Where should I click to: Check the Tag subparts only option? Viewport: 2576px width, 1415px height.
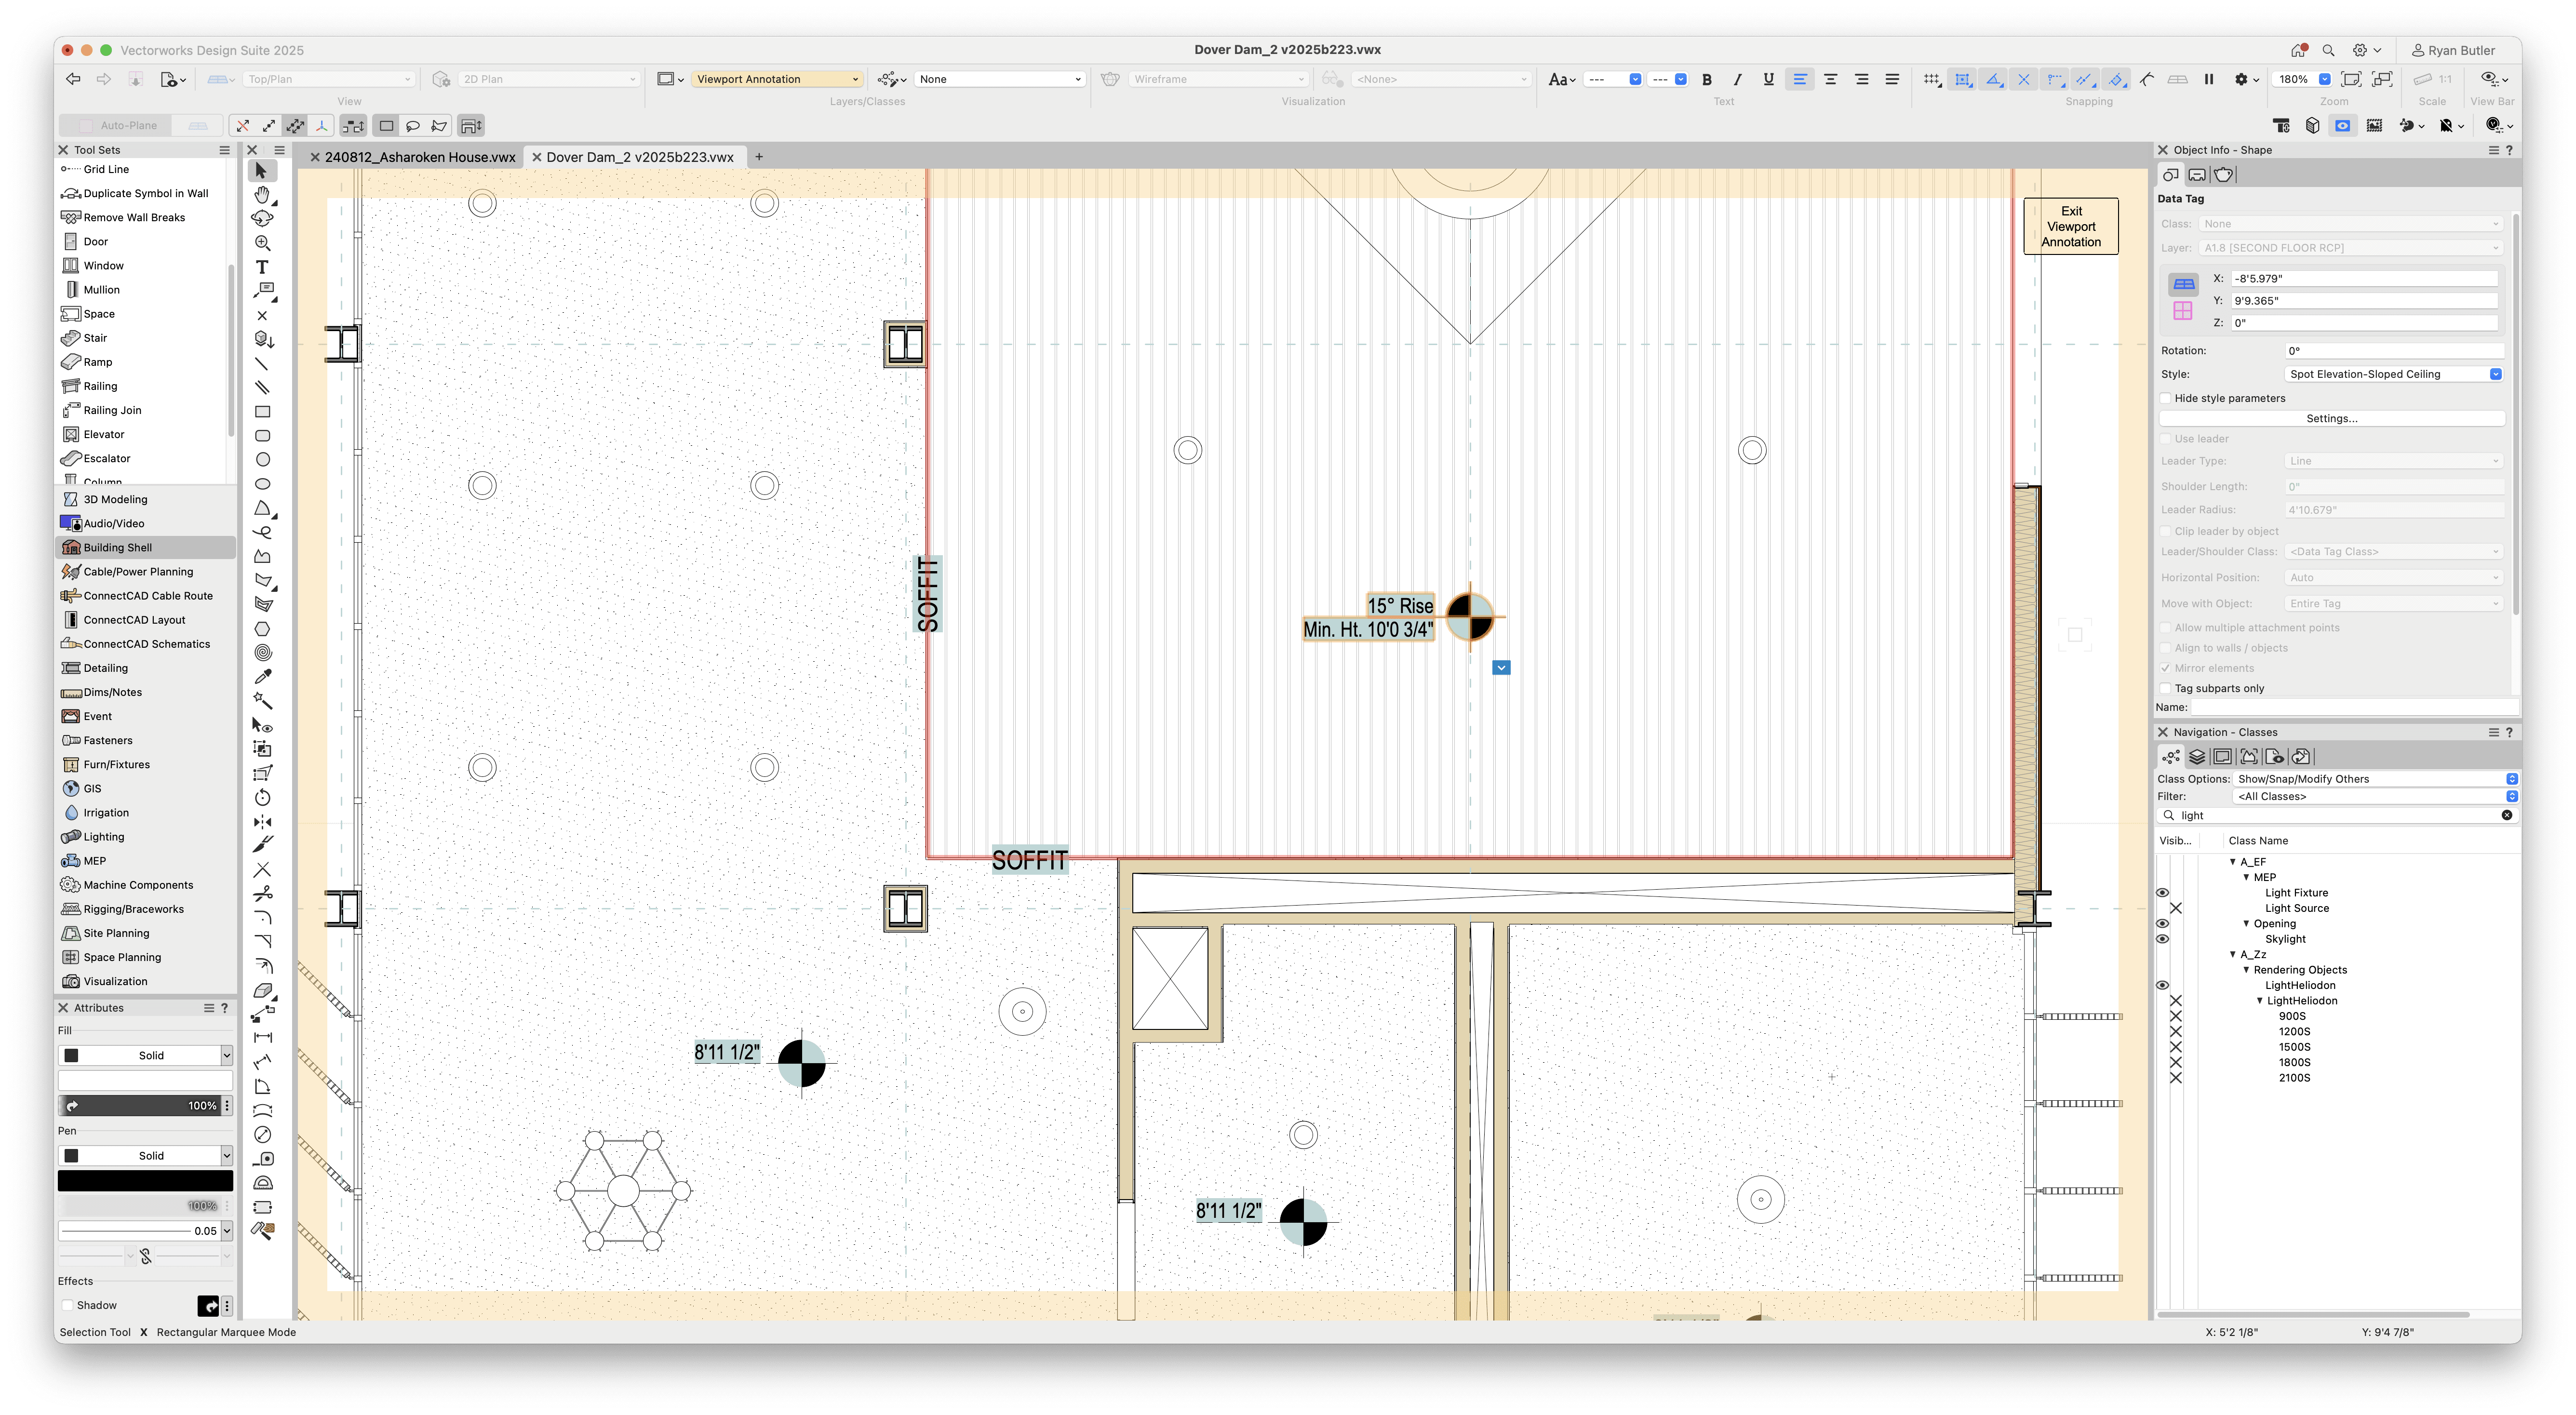click(2166, 688)
